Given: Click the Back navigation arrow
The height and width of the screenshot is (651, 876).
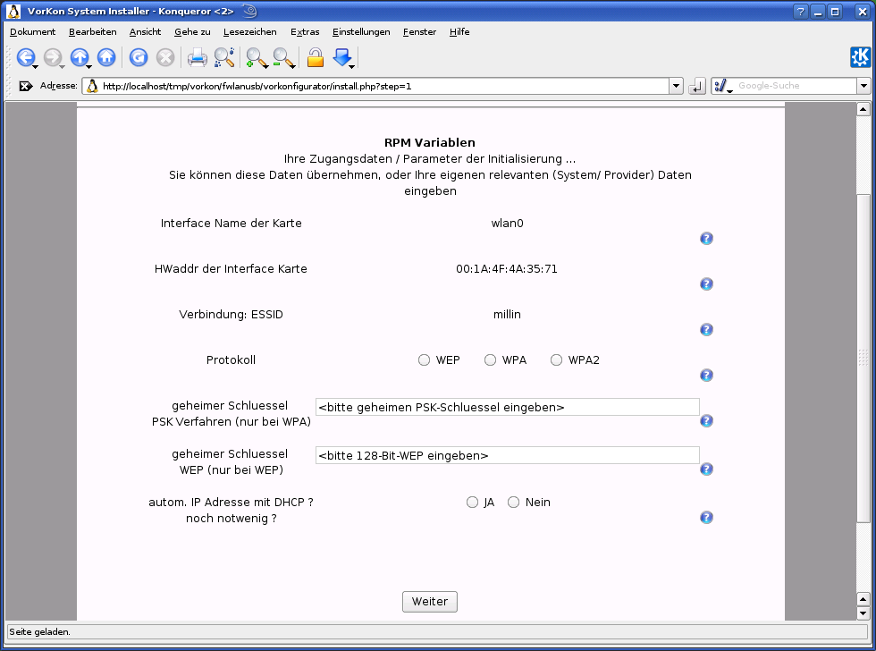Looking at the screenshot, I should coord(26,57).
